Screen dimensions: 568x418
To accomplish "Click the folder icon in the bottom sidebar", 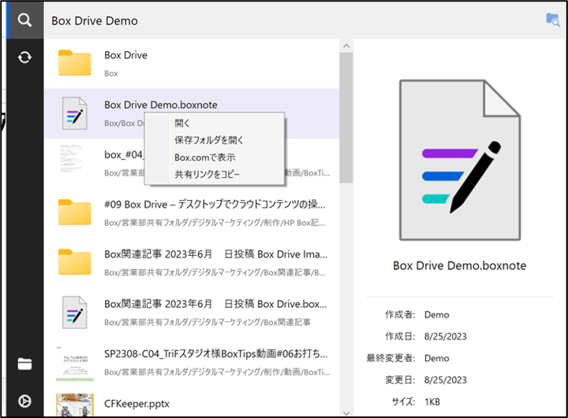I will [x=24, y=364].
